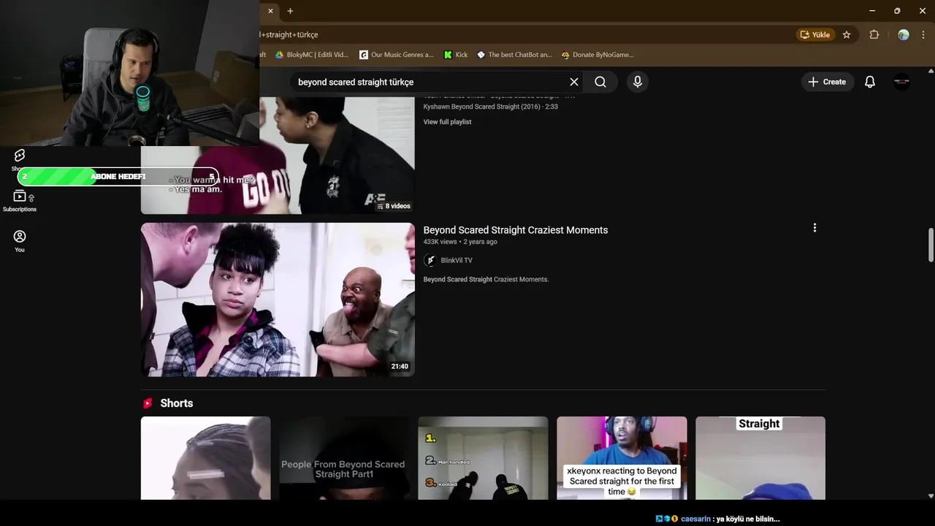Open the BlokyMC Editli Vid bookmark
Viewport: 935px width, 526px height.
pos(312,55)
